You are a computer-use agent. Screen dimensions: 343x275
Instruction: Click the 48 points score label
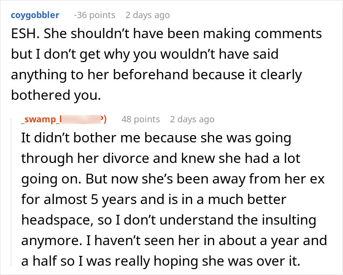(141, 119)
